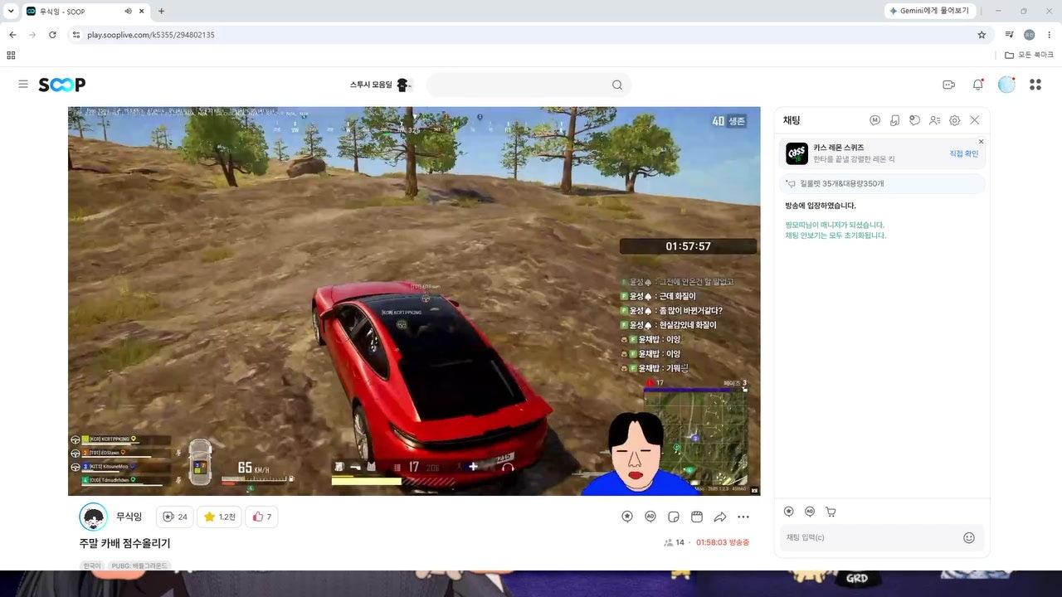1062x597 pixels.
Task: Open a new browser tab
Action: click(x=161, y=11)
